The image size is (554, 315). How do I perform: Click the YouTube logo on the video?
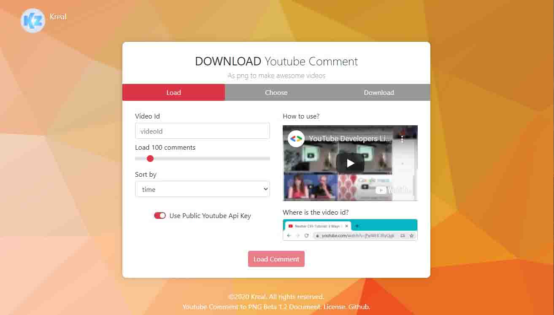coord(393,190)
